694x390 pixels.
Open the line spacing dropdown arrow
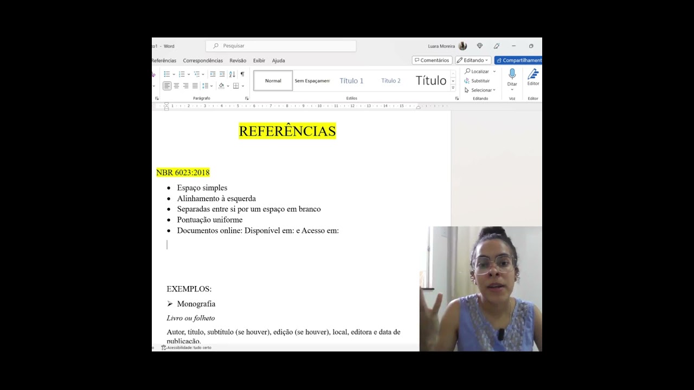click(x=211, y=86)
